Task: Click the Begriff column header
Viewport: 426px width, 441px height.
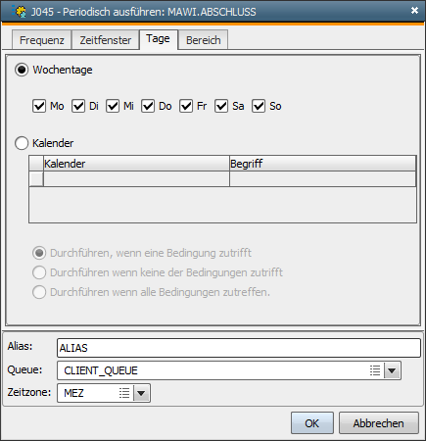Action: (x=323, y=163)
